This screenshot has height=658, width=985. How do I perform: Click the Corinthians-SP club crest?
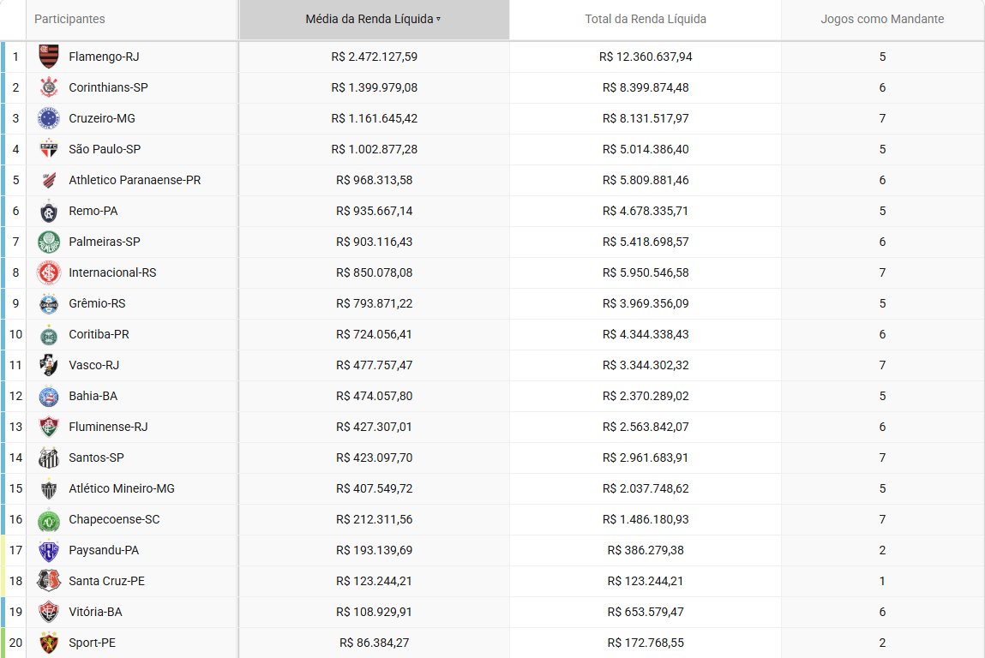48,87
